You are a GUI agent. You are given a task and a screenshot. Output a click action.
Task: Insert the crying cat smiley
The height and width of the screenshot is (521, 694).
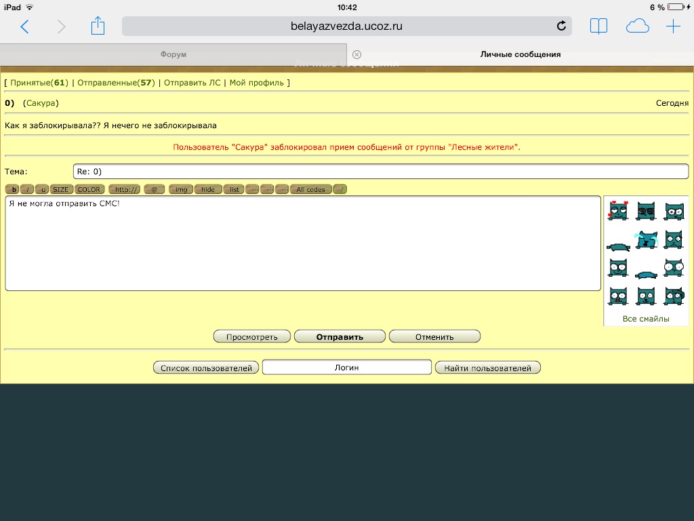point(646,239)
